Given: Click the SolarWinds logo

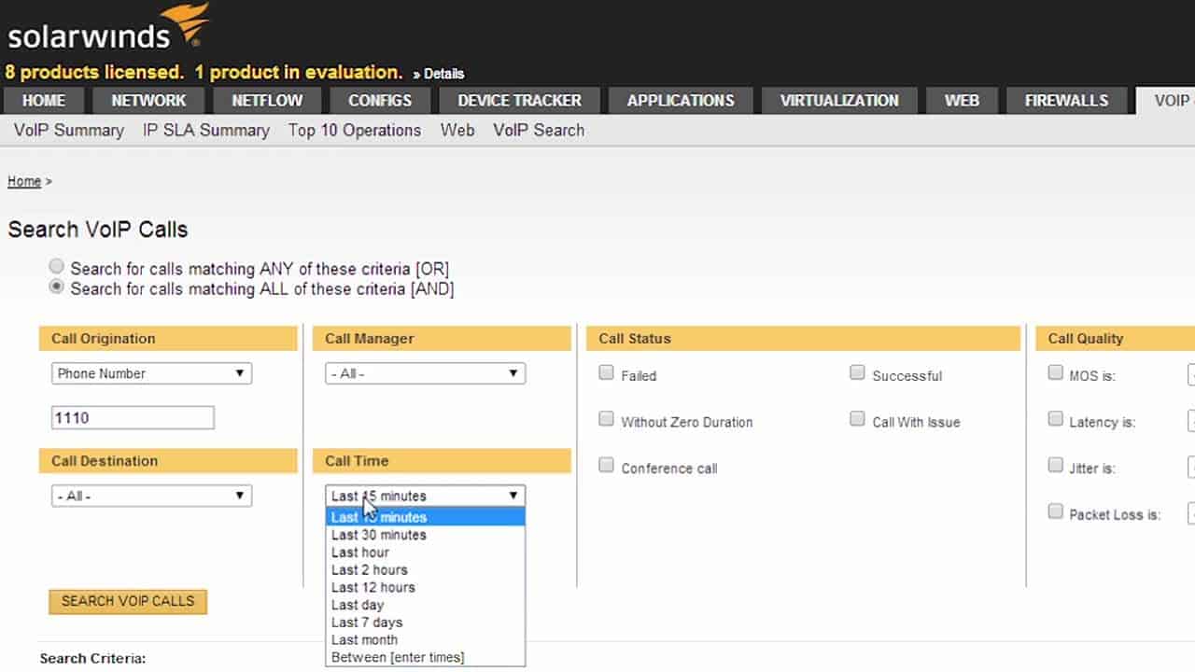Looking at the screenshot, I should click(x=107, y=28).
